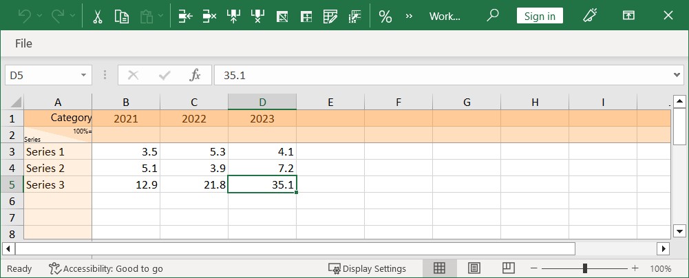Open the Undo history dropdown arrow
The image size is (689, 278).
click(39, 17)
